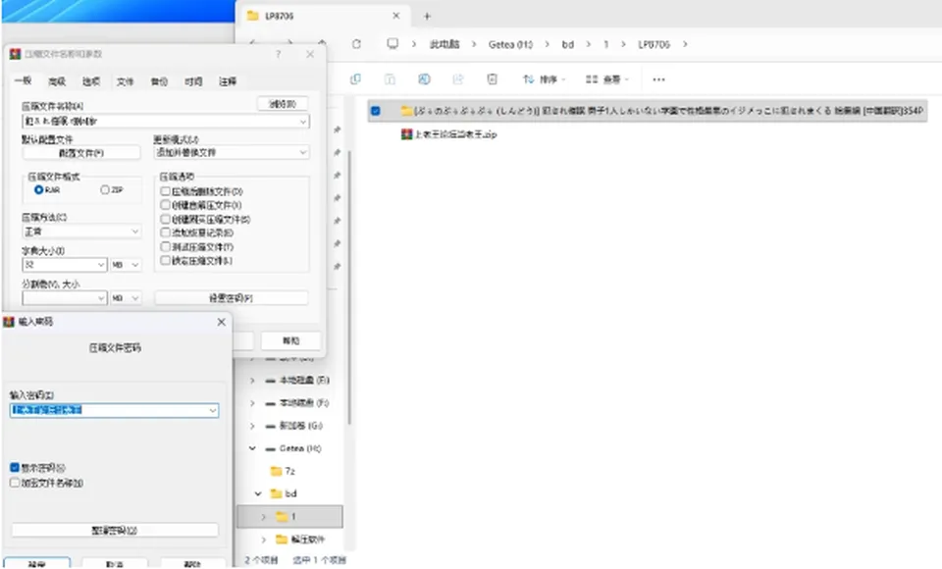The height and width of the screenshot is (569, 942).
Task: Expand folder 1 in the navigation tree
Action: [263, 517]
